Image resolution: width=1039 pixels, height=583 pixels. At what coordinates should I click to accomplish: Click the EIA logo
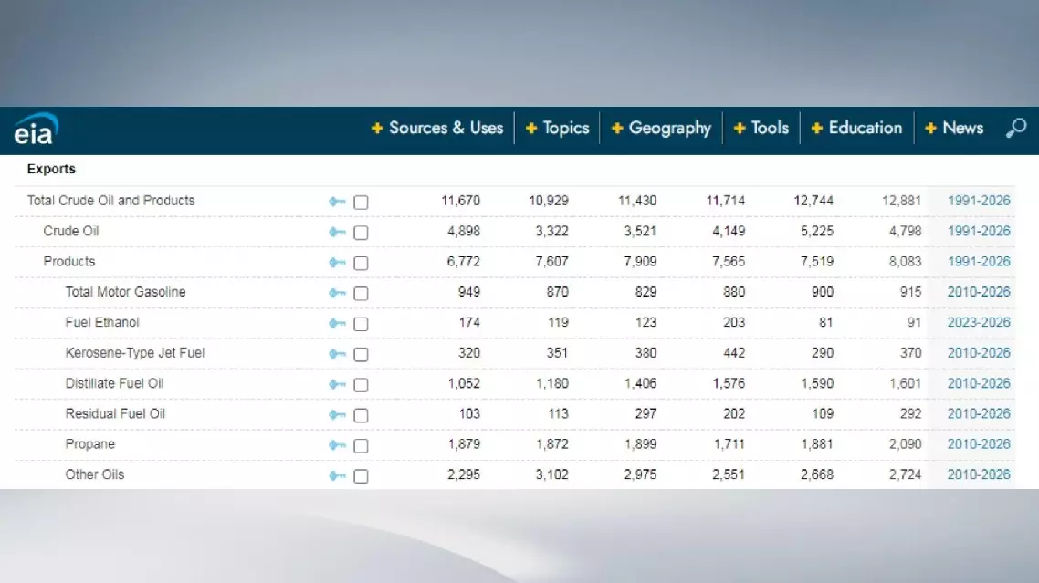tap(35, 130)
